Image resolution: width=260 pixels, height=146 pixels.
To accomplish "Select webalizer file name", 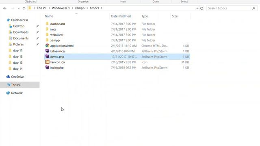I will pyautogui.click(x=57, y=35).
